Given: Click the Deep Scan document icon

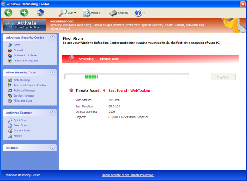Looking at the screenshot, I should pos(10,125).
